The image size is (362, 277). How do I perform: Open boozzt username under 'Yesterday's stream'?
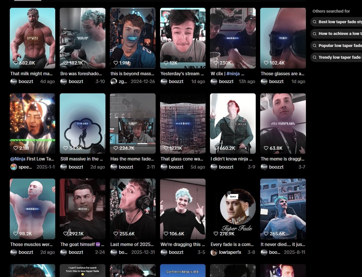[176, 82]
